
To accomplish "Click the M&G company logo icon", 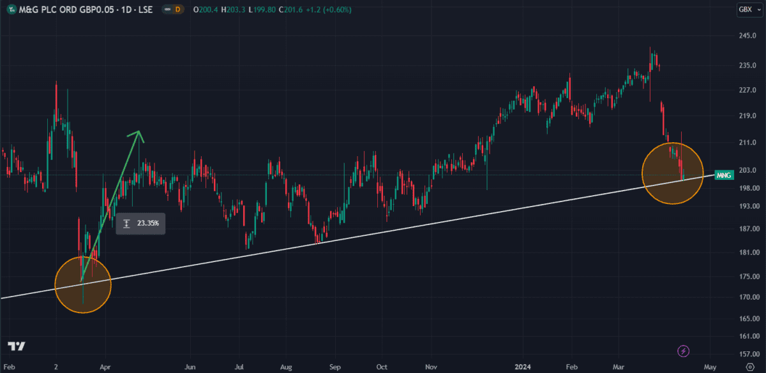I will coord(10,10).
